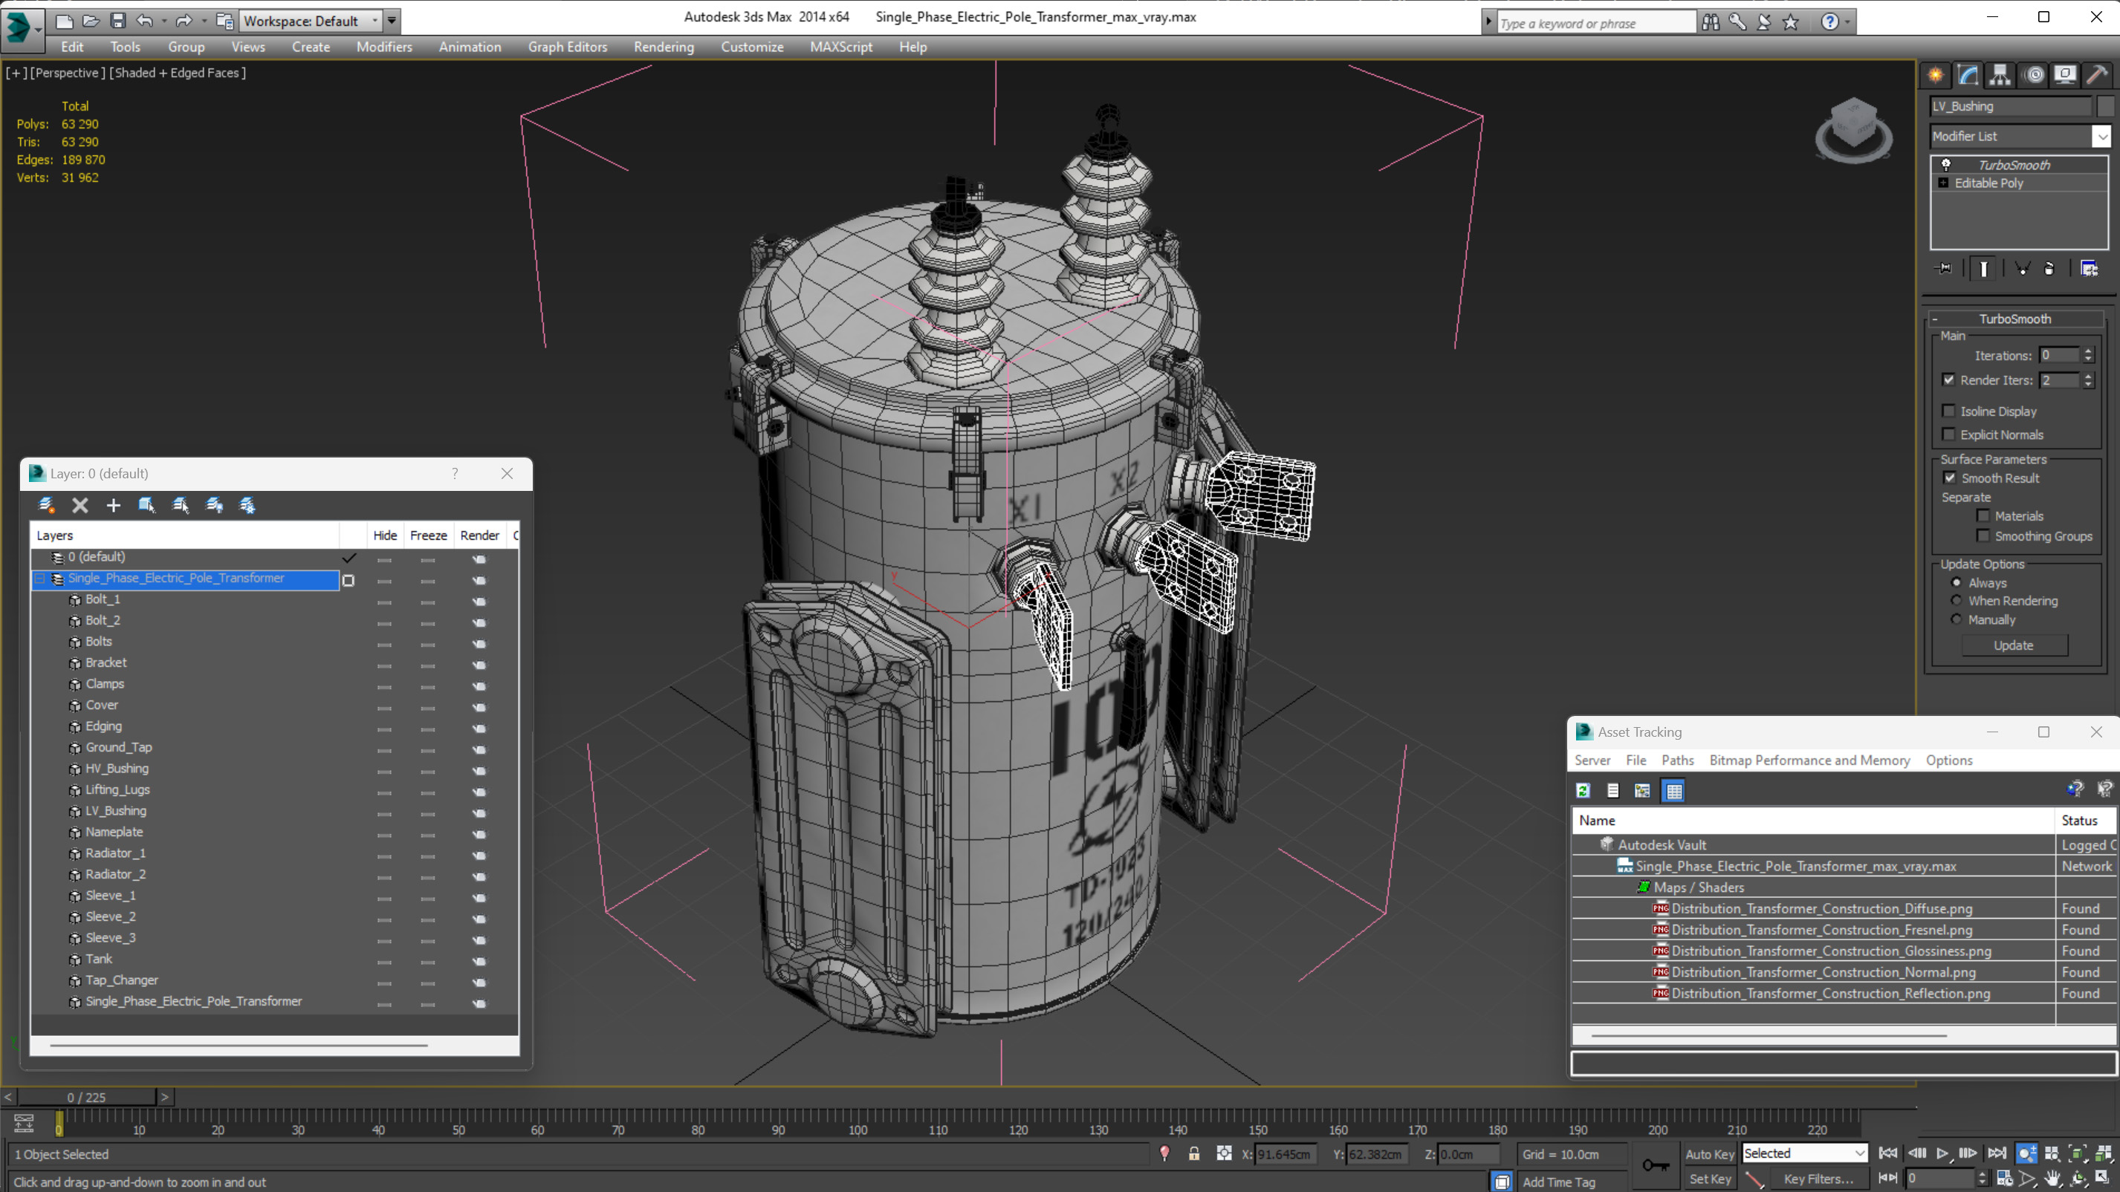This screenshot has width=2120, height=1192.
Task: Open Configure Modifier Sets icon
Action: tap(2088, 268)
